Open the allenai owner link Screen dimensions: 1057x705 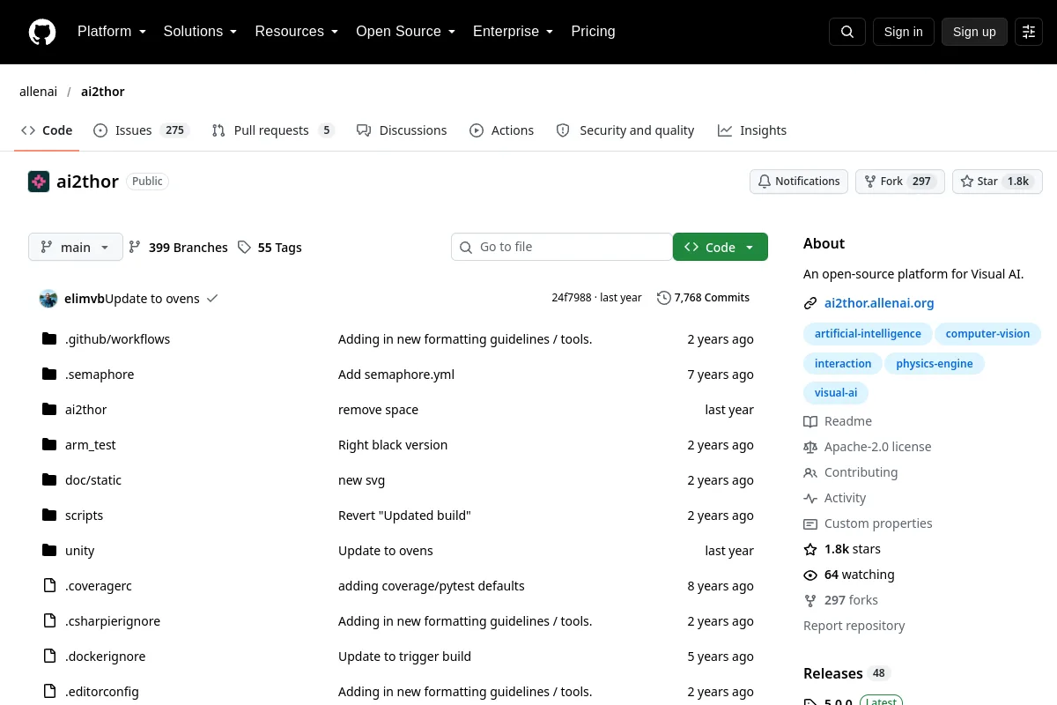tap(39, 92)
